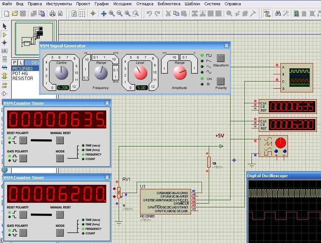321x243 pixels.
Task: Cycle MODE button on lower Counter Timer
Action: (60, 232)
